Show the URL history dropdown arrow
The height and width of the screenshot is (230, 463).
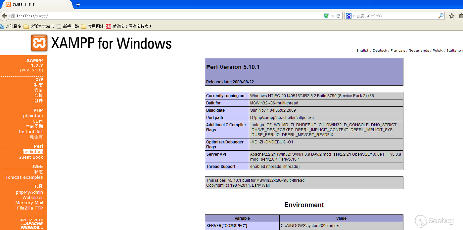coord(333,16)
